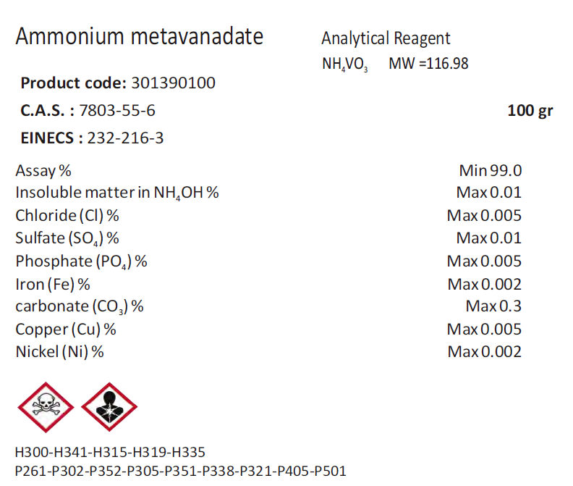Screen dimensions: 573x486
Task: Select the Assay % row label
Action: coord(43,171)
